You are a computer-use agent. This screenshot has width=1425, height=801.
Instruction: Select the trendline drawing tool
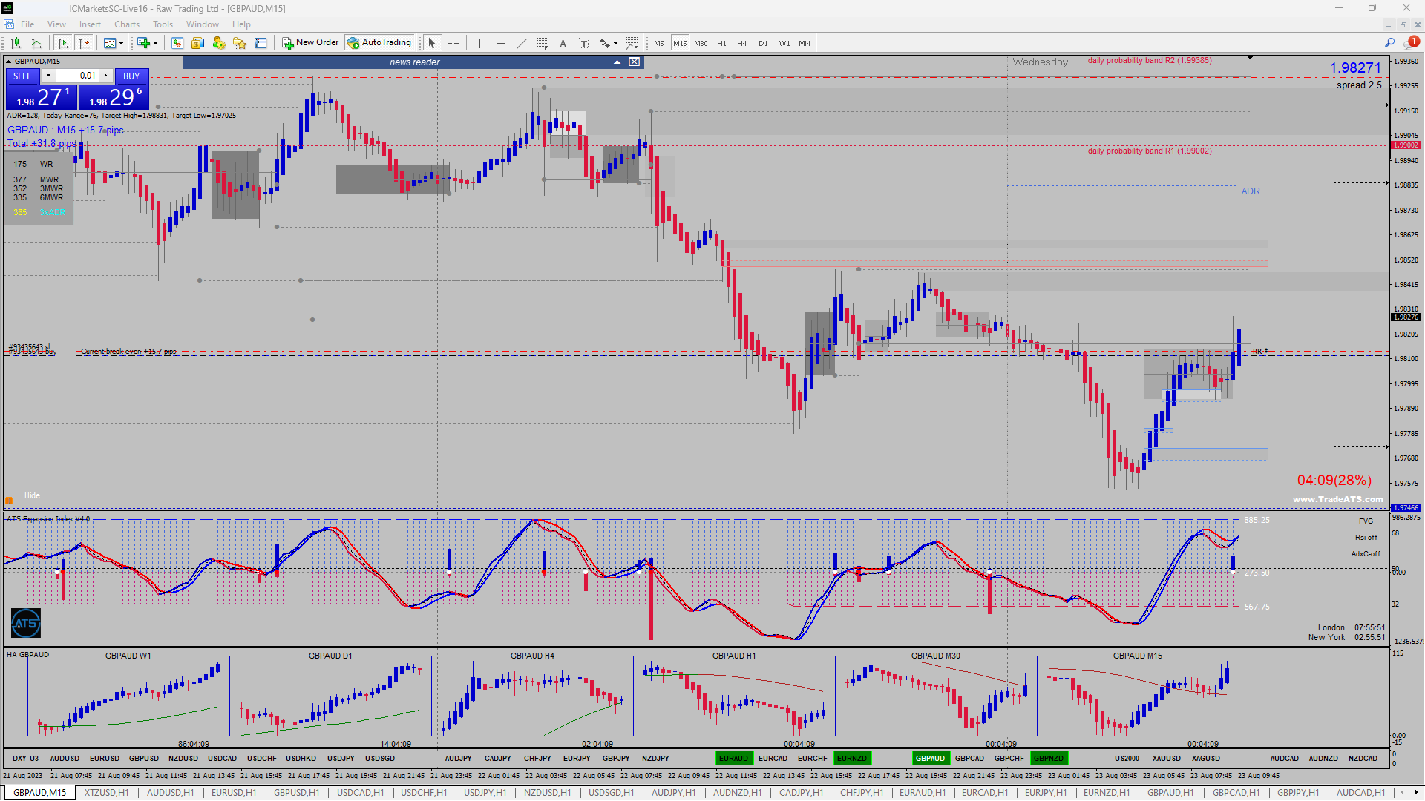click(x=521, y=43)
